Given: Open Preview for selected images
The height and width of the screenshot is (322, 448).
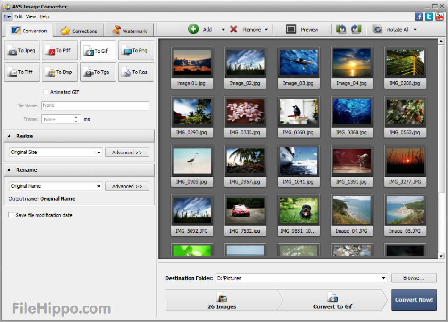Looking at the screenshot, I should [x=302, y=29].
